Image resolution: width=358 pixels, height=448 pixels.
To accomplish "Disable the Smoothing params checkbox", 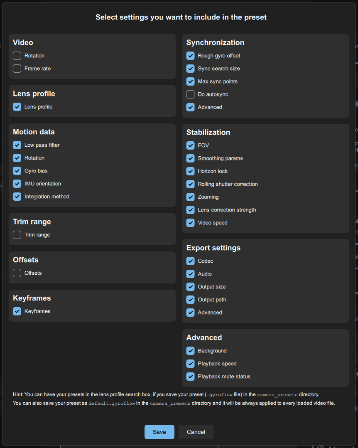I will tap(190, 158).
